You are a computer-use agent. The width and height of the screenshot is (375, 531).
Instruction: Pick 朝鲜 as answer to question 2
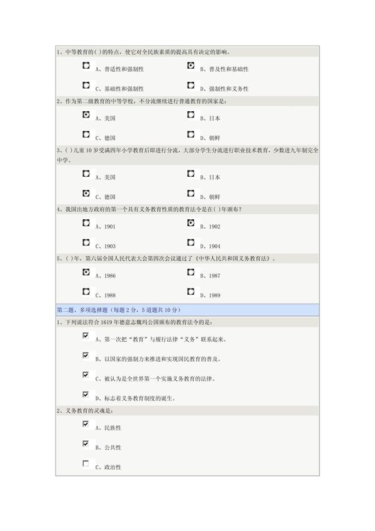click(192, 132)
